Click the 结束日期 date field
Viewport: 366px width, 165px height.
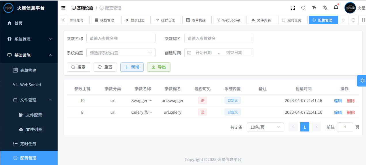tap(234, 53)
